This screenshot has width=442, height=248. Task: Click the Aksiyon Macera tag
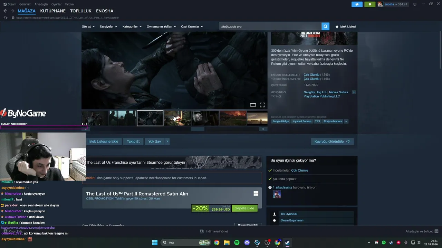point(333,121)
